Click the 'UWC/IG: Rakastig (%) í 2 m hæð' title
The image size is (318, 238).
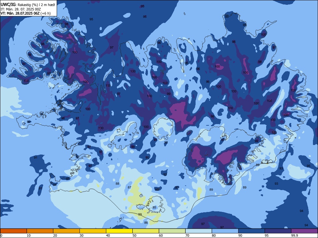[x=28, y=5]
